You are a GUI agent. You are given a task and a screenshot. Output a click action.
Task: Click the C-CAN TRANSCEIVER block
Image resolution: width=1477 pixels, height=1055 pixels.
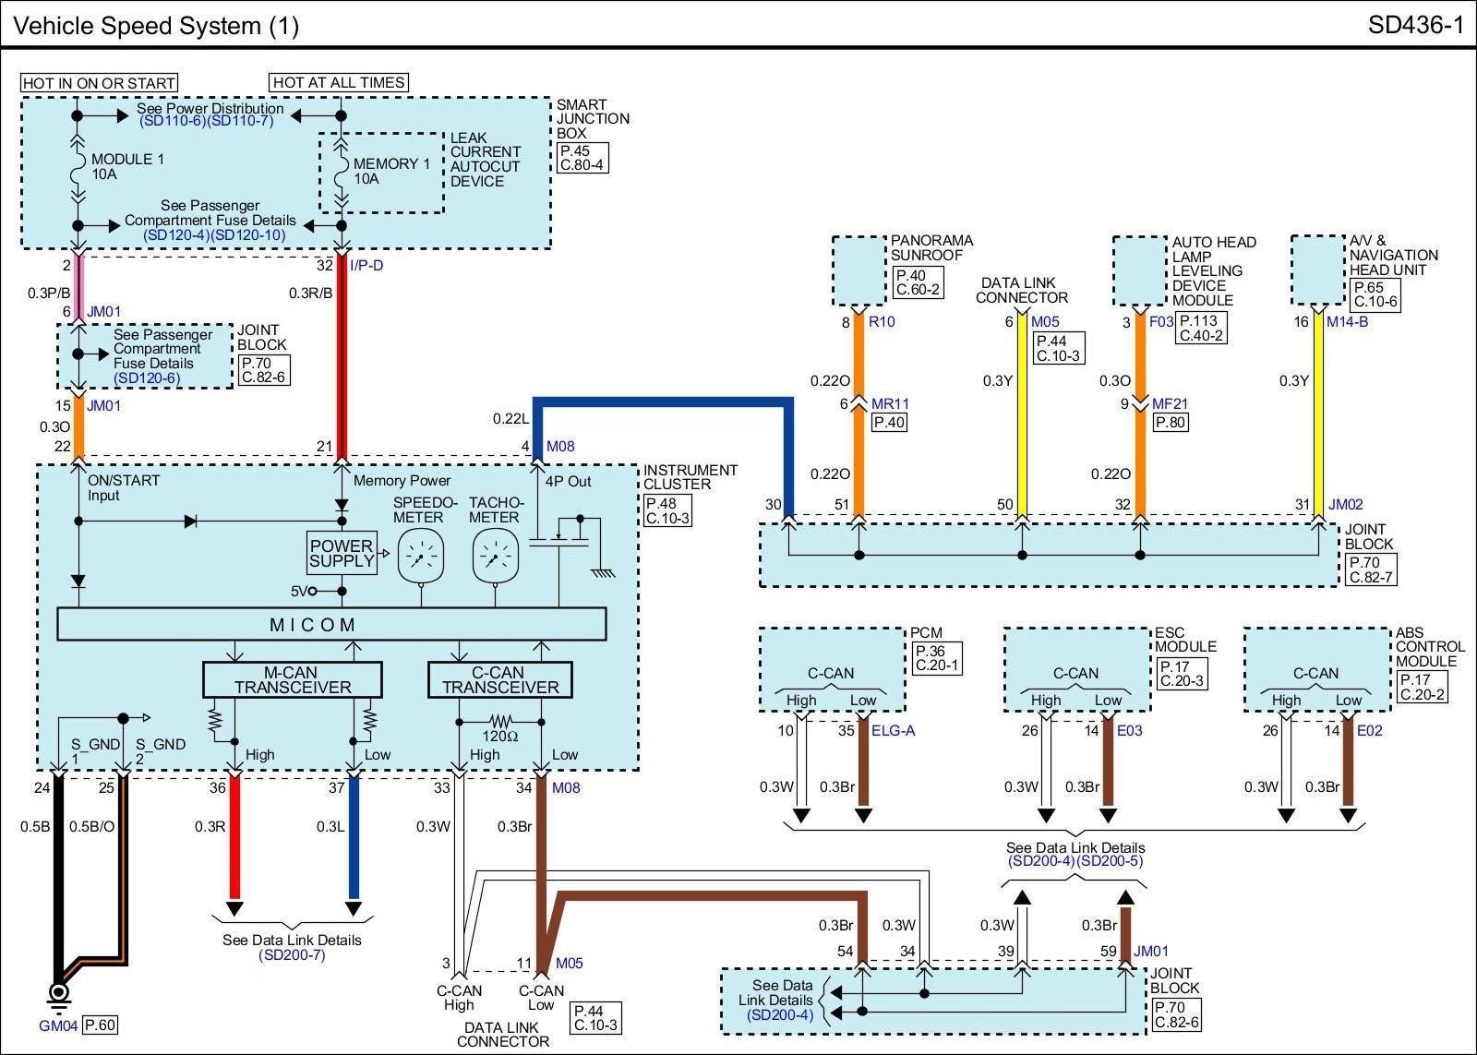pos(499,680)
